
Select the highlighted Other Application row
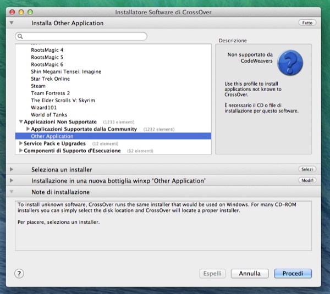[113, 136]
